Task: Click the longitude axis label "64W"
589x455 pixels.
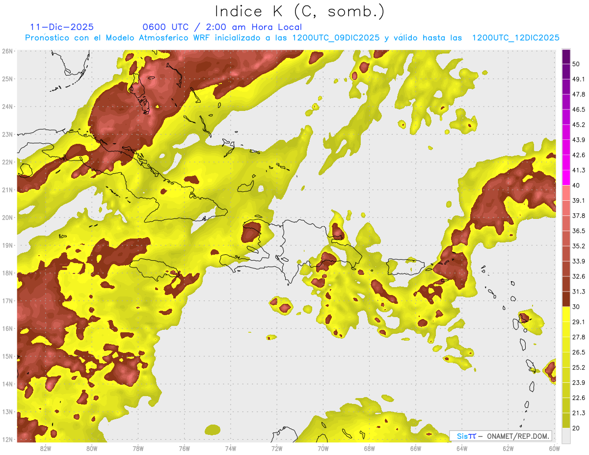Action: coord(462,449)
